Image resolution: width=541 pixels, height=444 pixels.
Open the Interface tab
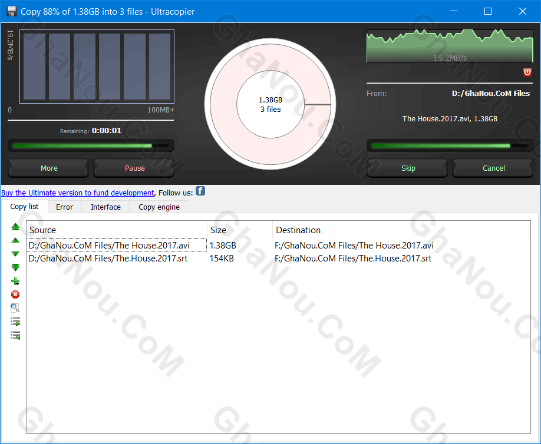[x=105, y=207]
